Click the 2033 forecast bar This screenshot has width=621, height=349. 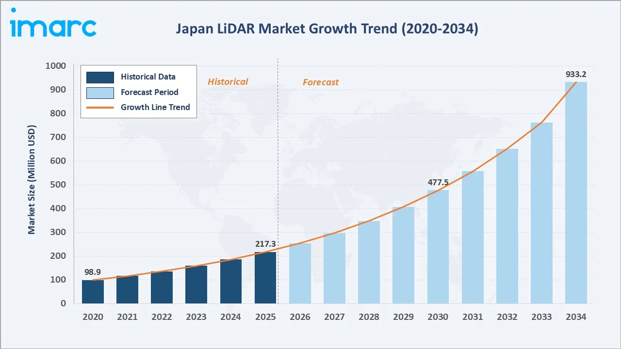tap(541, 213)
